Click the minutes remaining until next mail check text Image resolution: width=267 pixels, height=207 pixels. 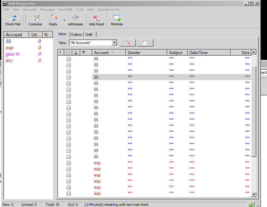coord(117,205)
